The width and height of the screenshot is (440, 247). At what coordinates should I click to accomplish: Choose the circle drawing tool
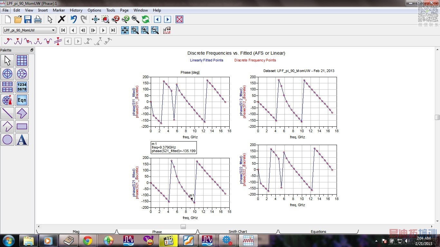(7, 140)
